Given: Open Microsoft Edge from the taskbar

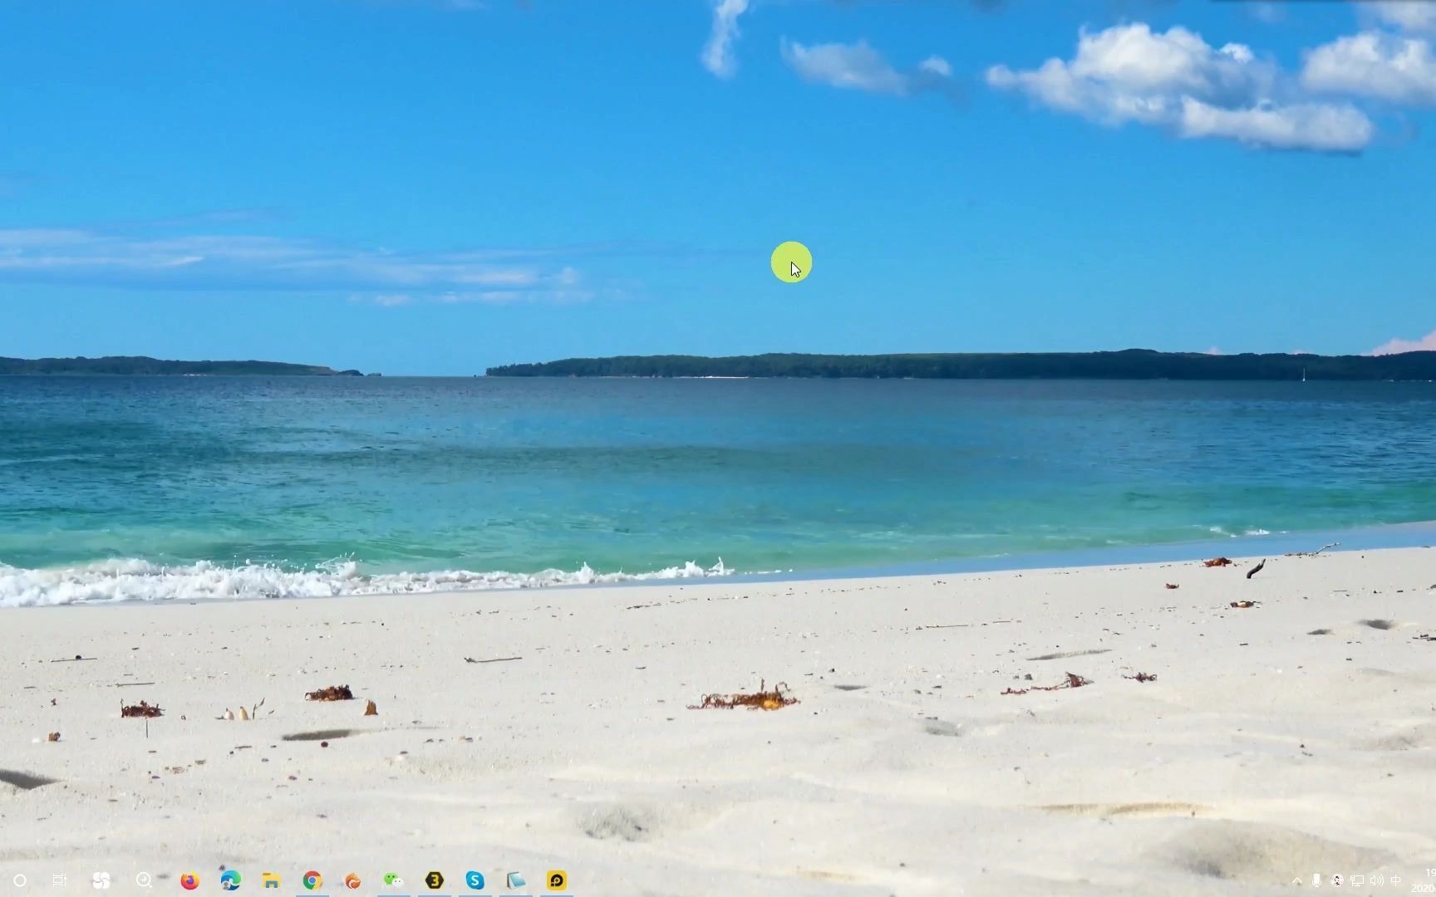Looking at the screenshot, I should pos(230,880).
